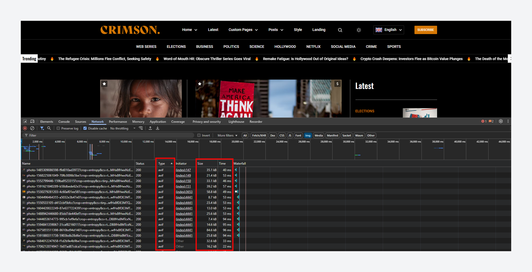
Task: Switch to the Lighthouse tab
Action: point(236,121)
